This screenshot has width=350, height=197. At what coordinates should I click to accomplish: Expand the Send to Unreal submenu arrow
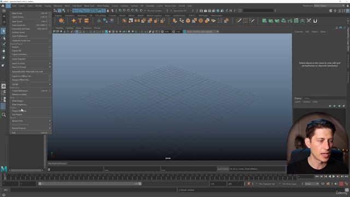(50, 67)
